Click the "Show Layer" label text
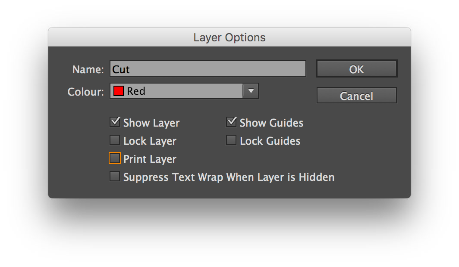Viewport: 459px width, 267px height. 151,123
